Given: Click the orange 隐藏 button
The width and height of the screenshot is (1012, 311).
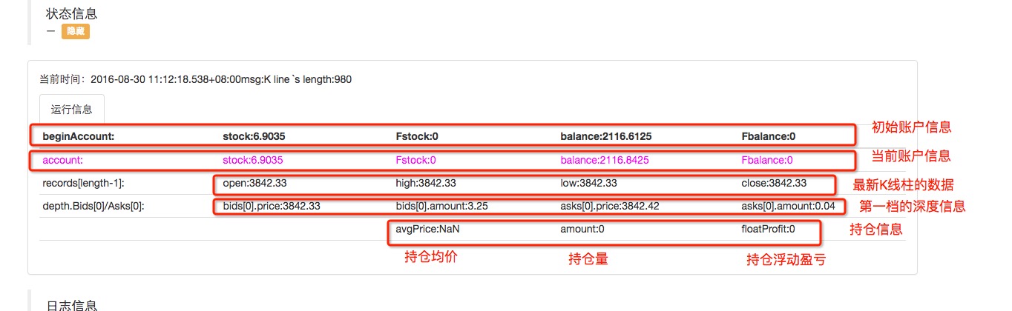Looking at the screenshot, I should (75, 32).
